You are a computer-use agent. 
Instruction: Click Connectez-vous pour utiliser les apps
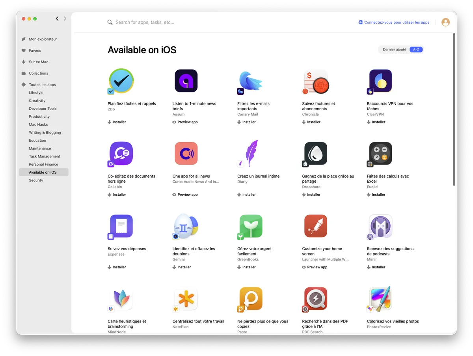tap(393, 22)
